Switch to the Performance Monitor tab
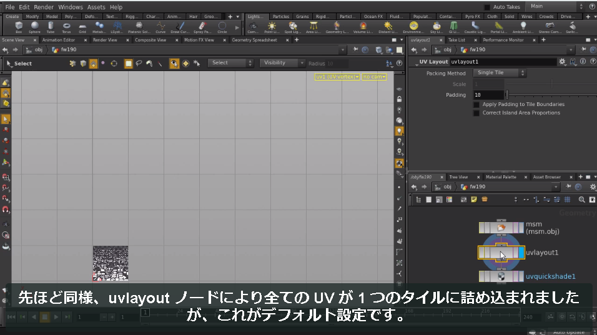 point(503,40)
